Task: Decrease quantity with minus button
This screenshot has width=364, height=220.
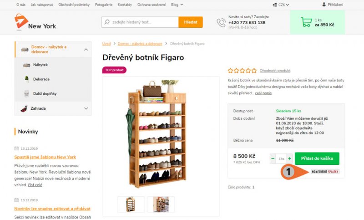Action: pyautogui.click(x=273, y=159)
